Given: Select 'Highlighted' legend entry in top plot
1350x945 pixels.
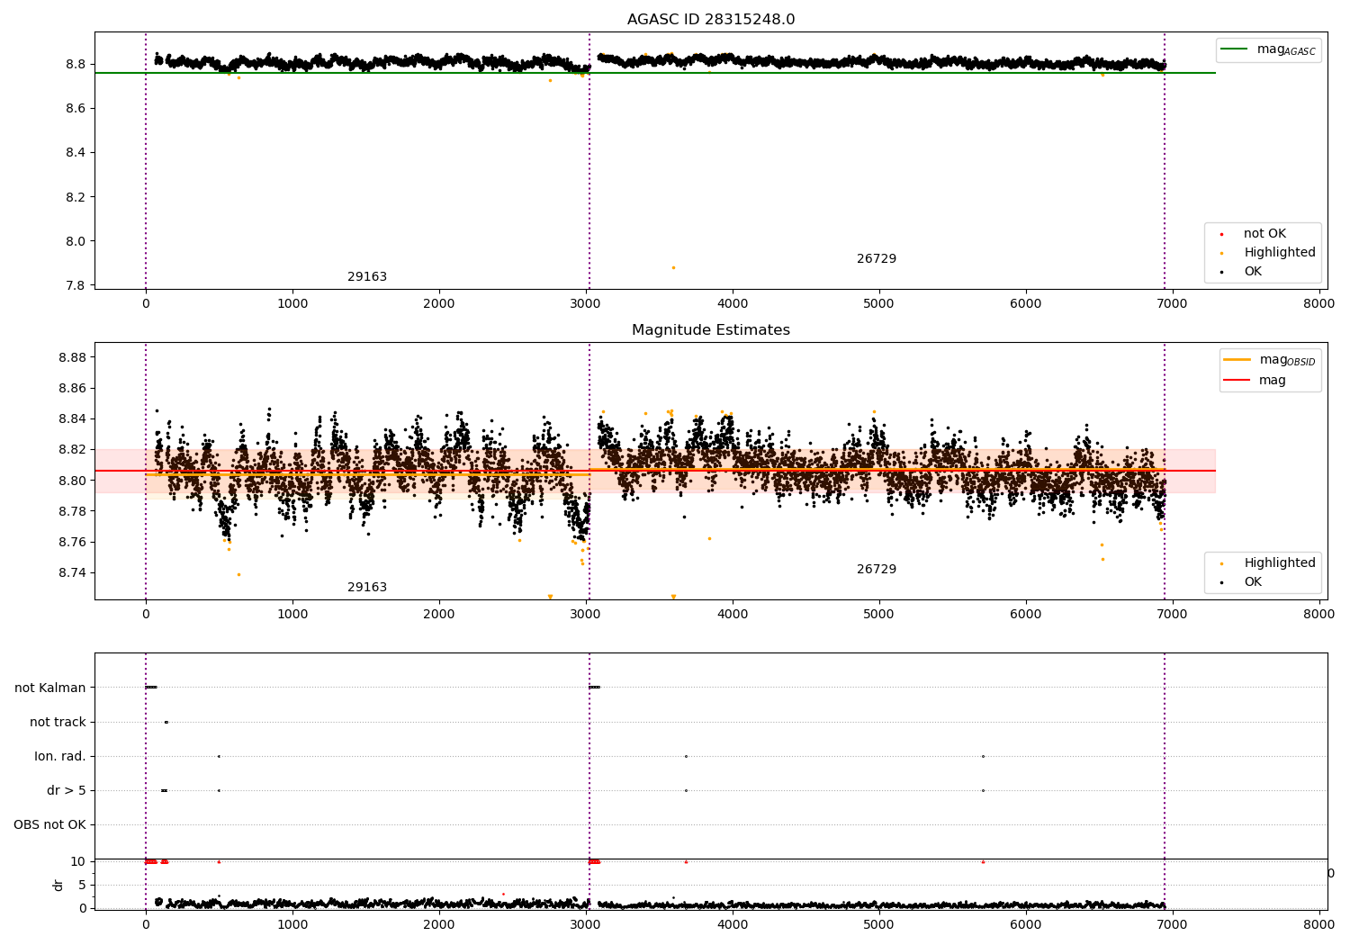Looking at the screenshot, I should tap(1280, 253).
